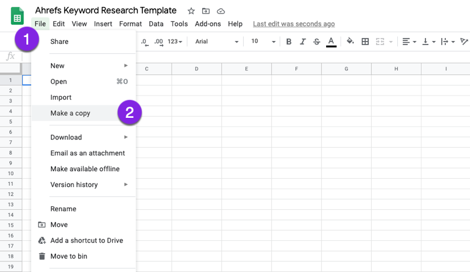Expand the merge cells dropdown arrow
470x272 pixels.
(x=391, y=42)
